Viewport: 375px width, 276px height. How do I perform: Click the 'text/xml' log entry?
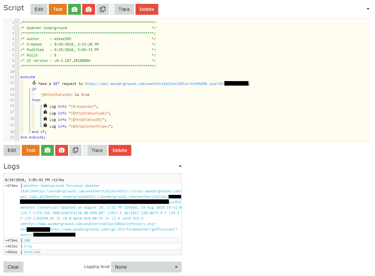[32, 252]
